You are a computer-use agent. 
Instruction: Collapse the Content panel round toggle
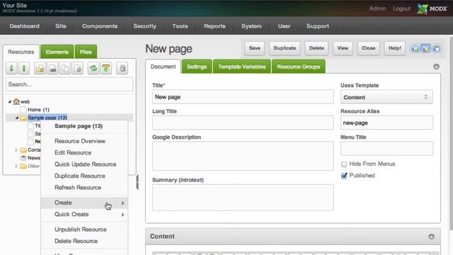coord(431,237)
